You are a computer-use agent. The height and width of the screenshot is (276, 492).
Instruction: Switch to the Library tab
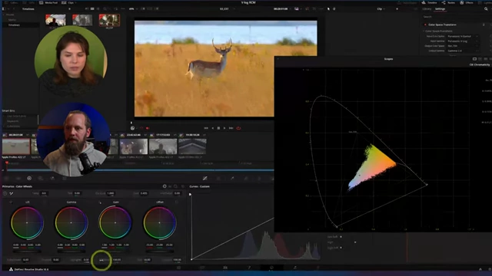tap(427, 8)
